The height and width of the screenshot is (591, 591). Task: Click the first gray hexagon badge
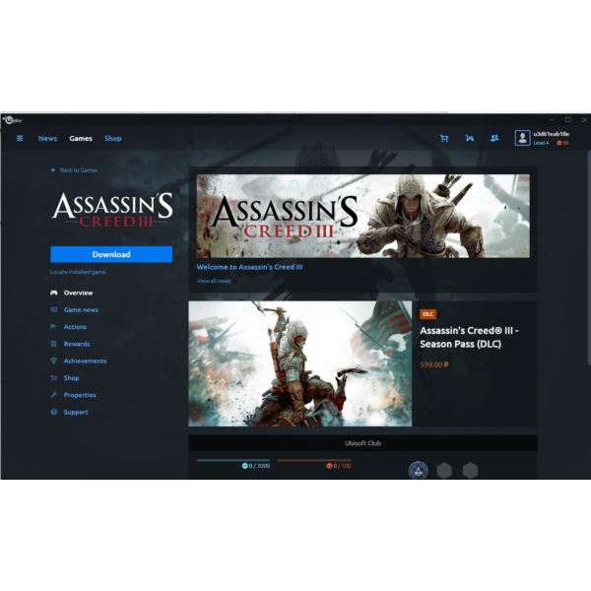pyautogui.click(x=444, y=471)
